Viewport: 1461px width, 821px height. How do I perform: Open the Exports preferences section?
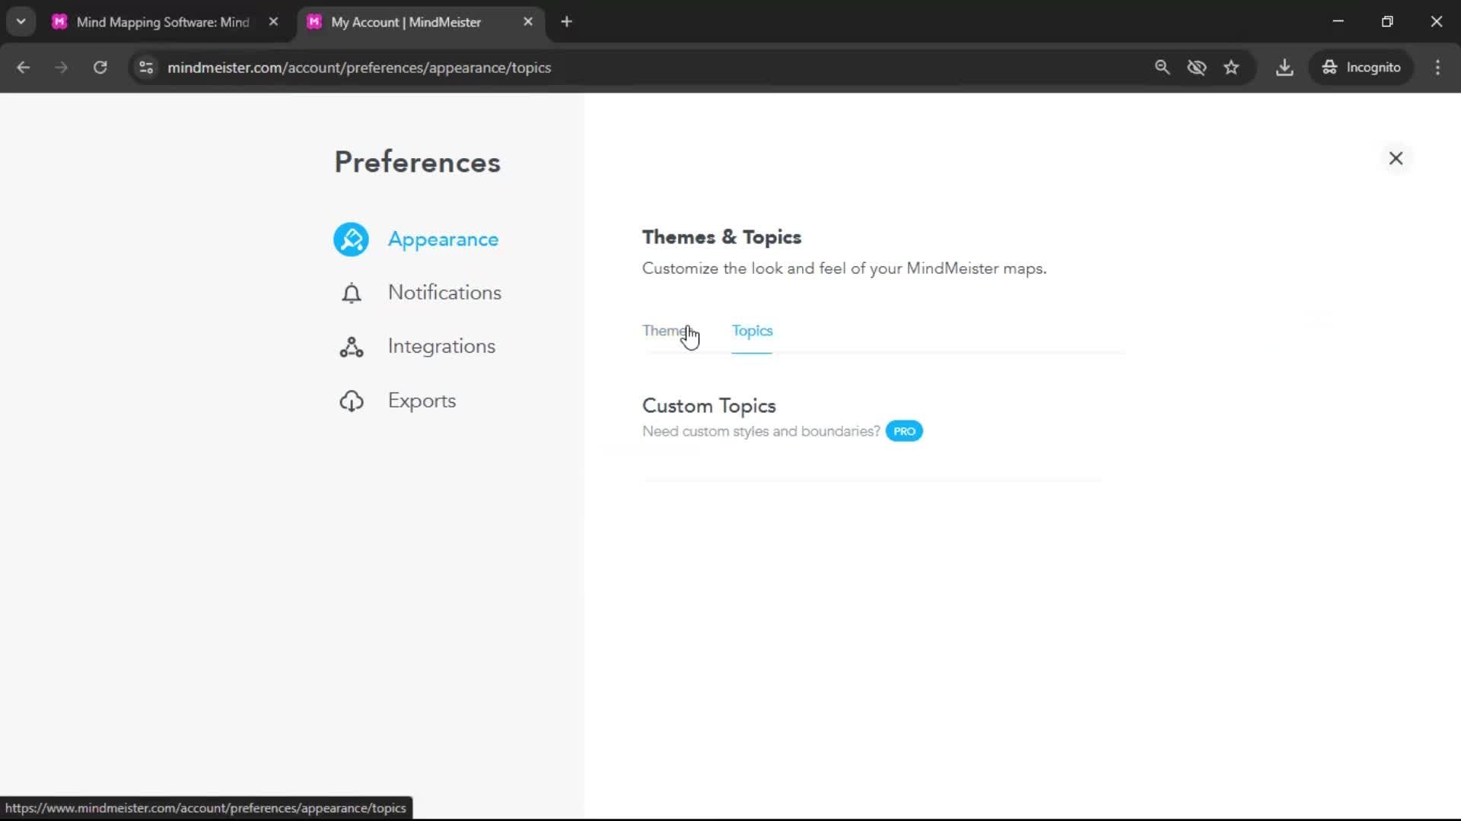(422, 401)
